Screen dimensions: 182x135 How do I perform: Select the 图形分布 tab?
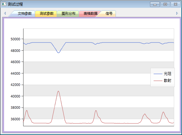coord(69,13)
